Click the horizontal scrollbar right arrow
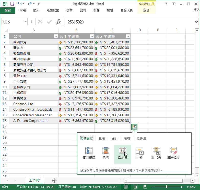Screen dimensions: 200x190 (x=193, y=181)
